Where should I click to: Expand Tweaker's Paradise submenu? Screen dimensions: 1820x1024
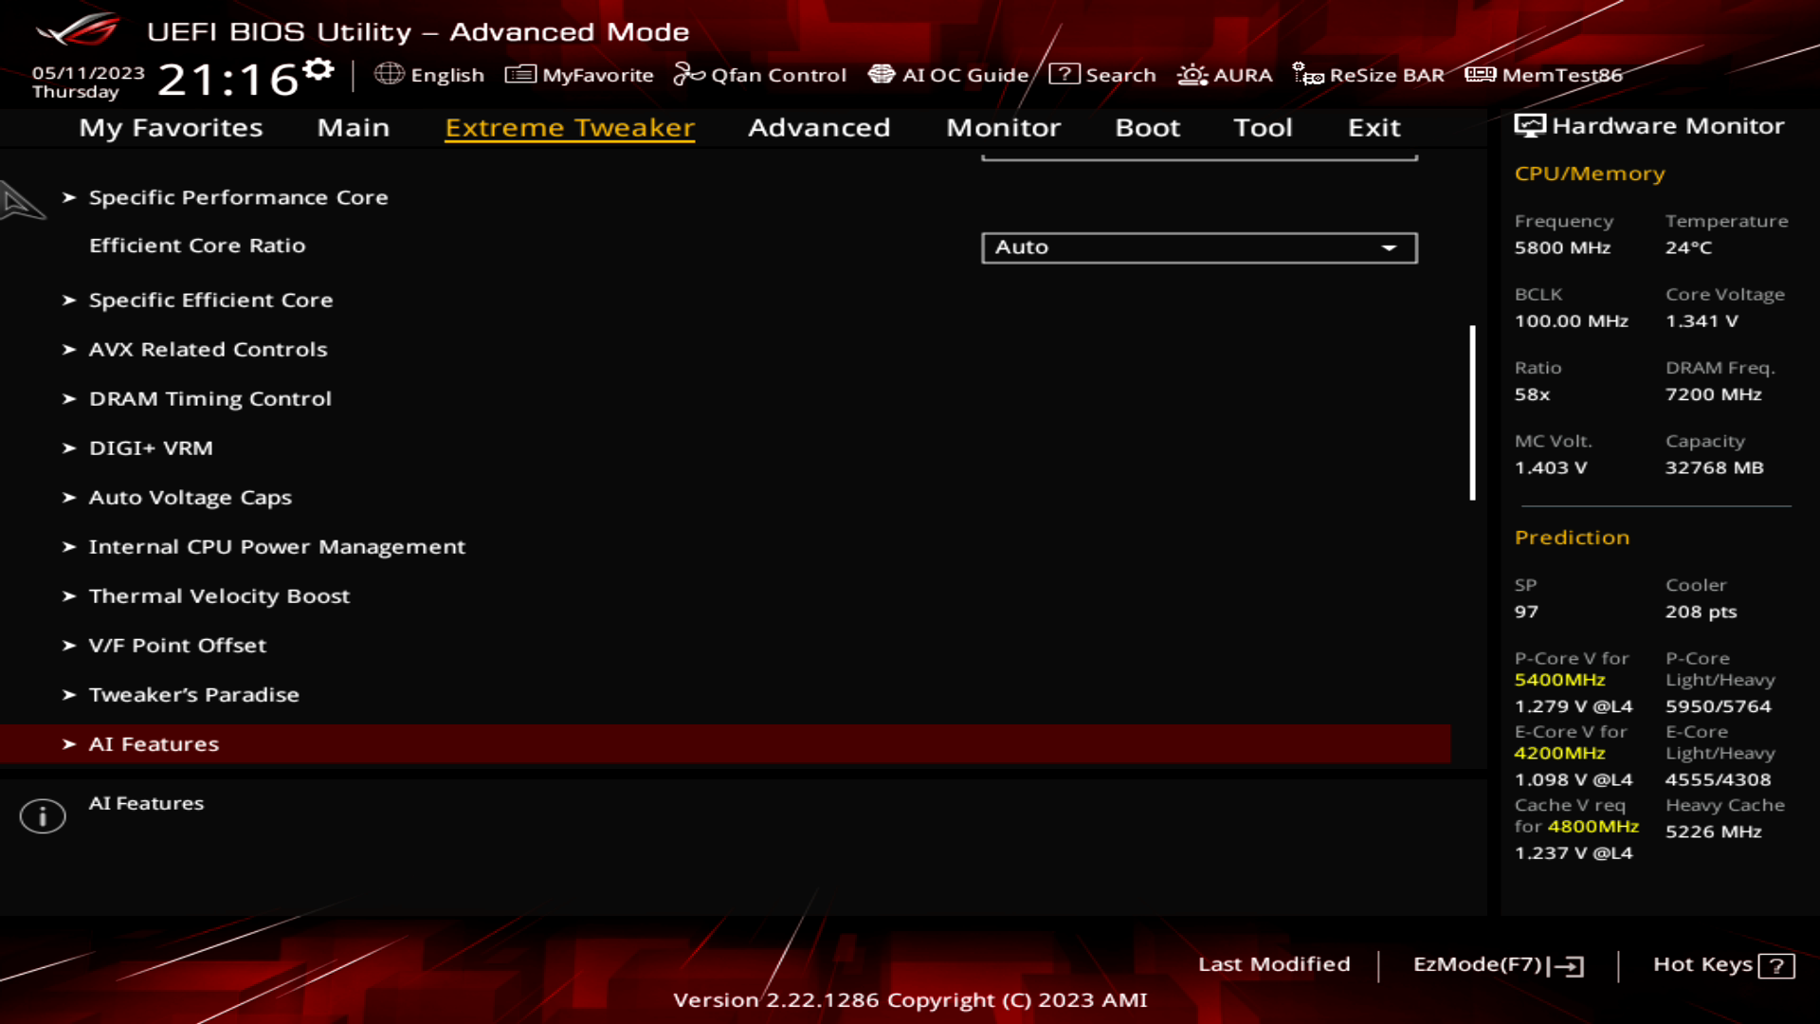tap(193, 694)
